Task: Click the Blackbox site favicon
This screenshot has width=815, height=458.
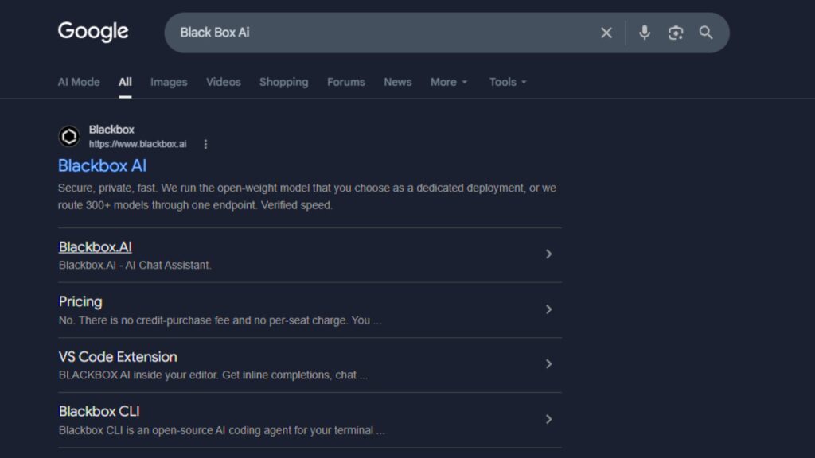Action: (69, 137)
